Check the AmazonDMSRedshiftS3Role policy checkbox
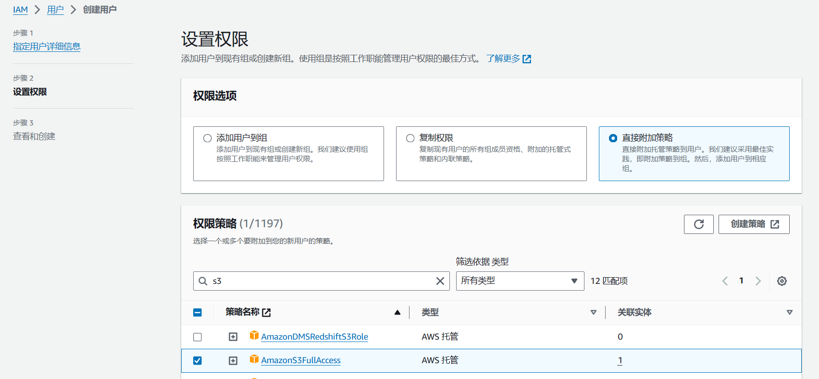819x379 pixels. (x=198, y=337)
